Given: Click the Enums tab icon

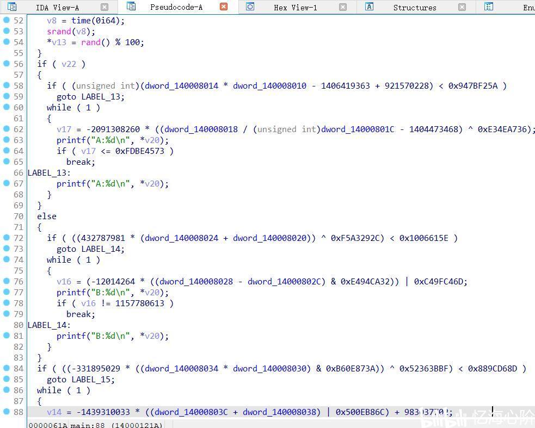Looking at the screenshot, I should coord(489,7).
